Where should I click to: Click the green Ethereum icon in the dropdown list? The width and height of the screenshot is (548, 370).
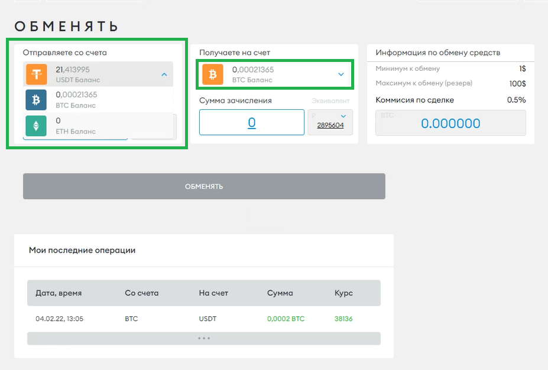tap(36, 125)
